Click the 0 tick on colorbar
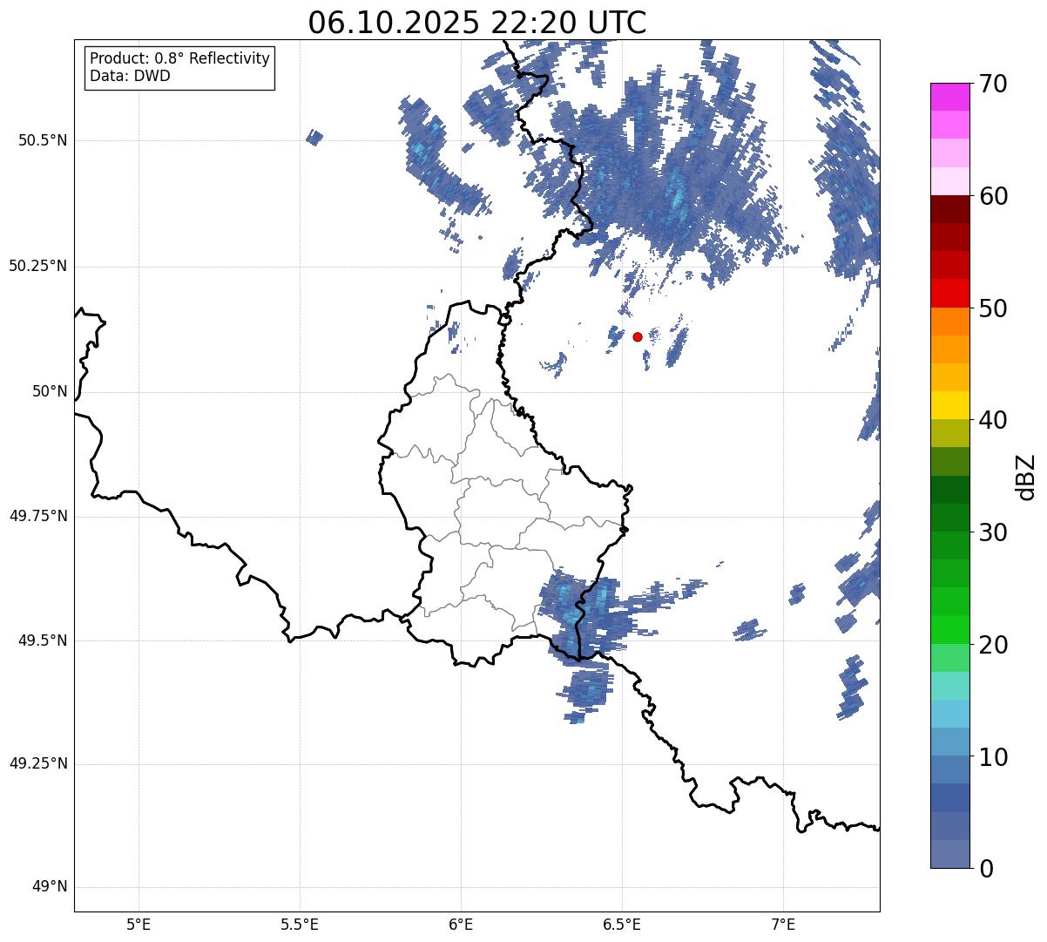The image size is (1047, 942). click(986, 869)
